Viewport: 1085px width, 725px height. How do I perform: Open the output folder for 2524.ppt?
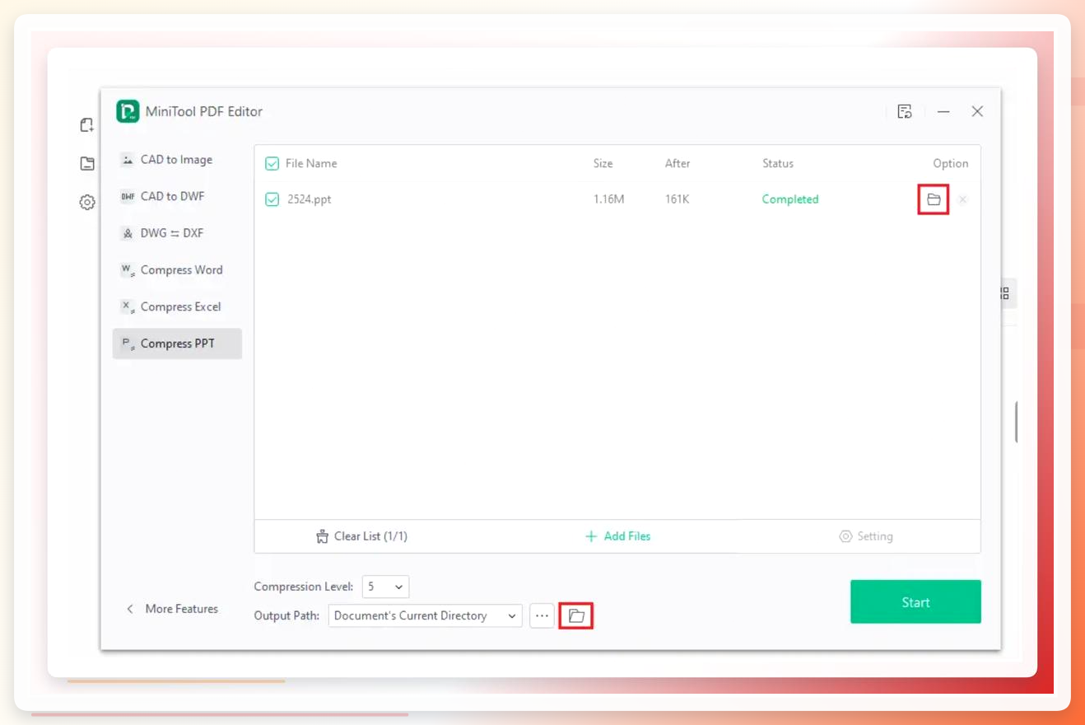click(x=934, y=199)
